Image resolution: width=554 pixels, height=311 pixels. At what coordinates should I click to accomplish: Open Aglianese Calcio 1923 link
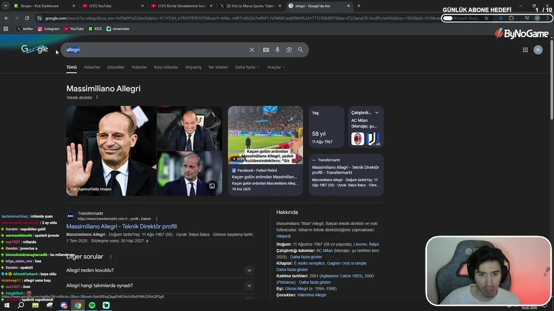coord(341,276)
